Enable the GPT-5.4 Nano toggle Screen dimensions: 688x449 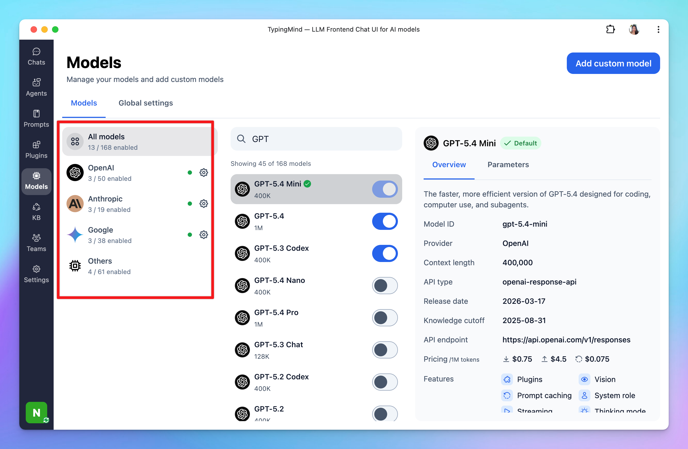click(384, 286)
